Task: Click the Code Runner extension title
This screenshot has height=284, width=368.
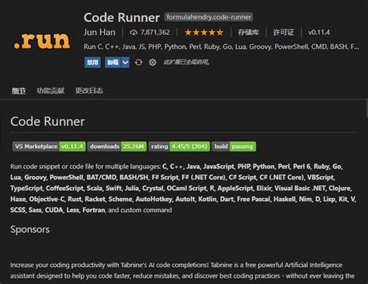Action: point(122,18)
